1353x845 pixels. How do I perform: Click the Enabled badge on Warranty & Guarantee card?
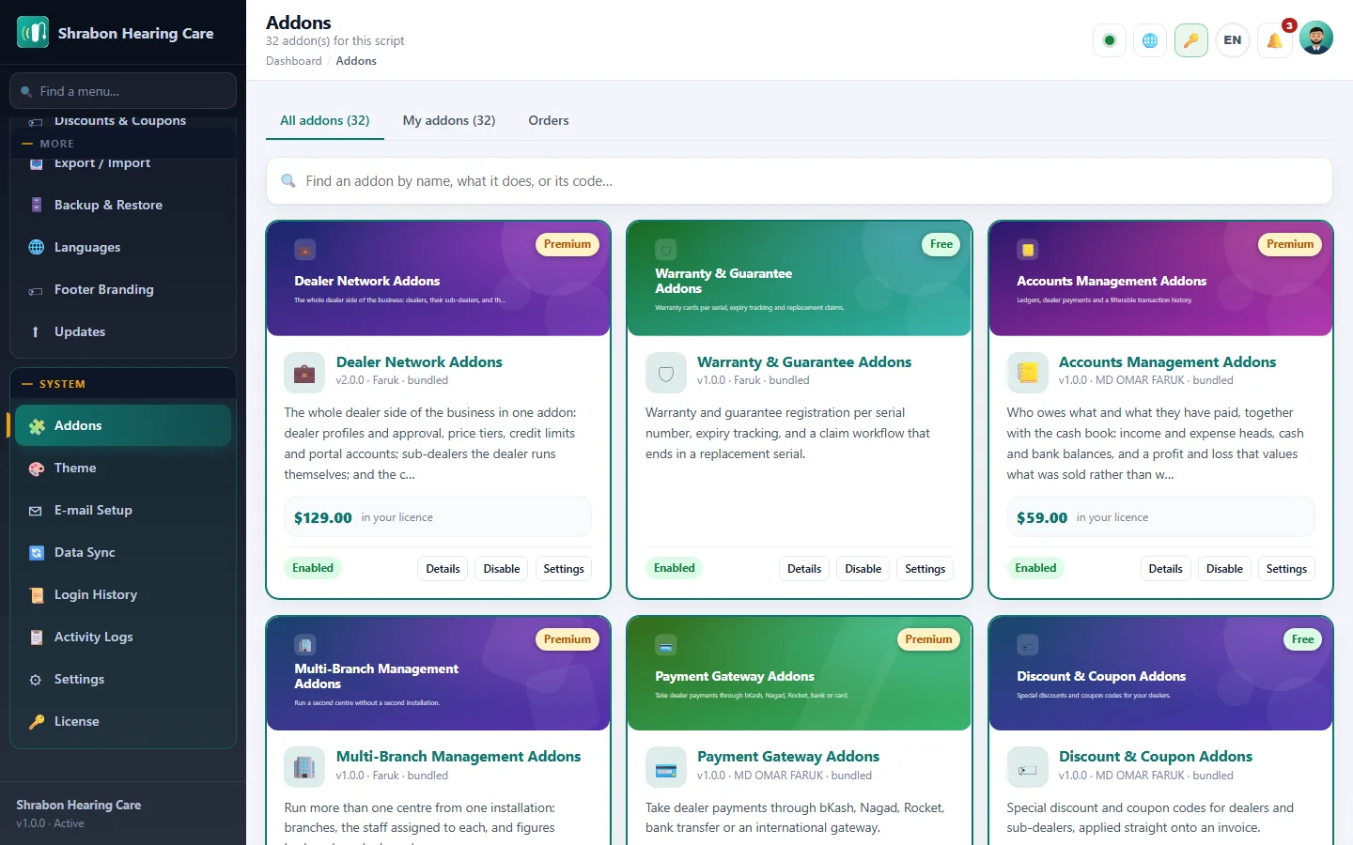(x=675, y=568)
